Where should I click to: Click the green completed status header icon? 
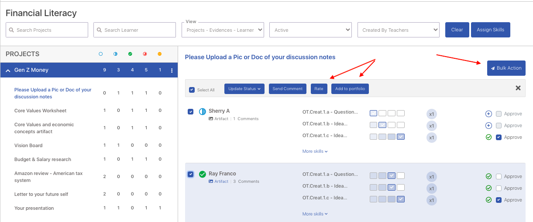pos(130,54)
